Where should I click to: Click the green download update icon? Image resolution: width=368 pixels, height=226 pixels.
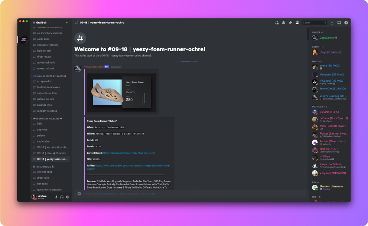(332, 22)
